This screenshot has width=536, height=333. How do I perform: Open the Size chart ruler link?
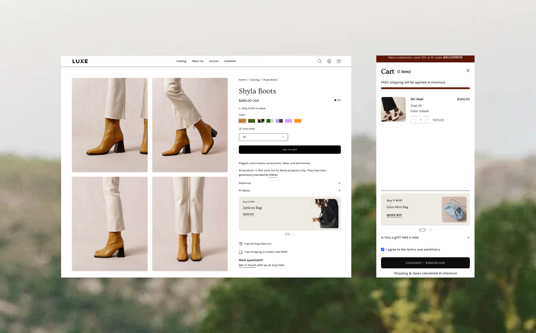(x=247, y=129)
